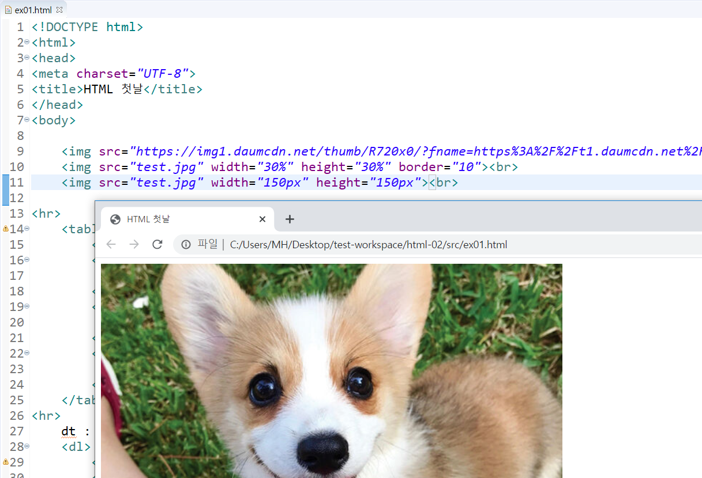Open a new browser tab
The width and height of the screenshot is (702, 478).
coord(290,219)
